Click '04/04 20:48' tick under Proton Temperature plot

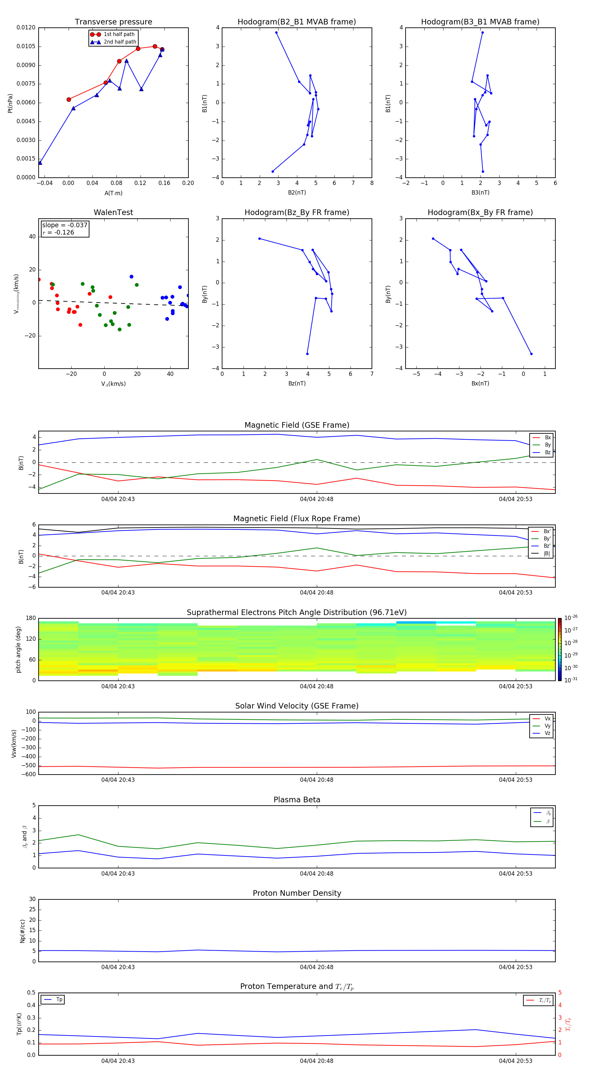pyautogui.click(x=317, y=1061)
